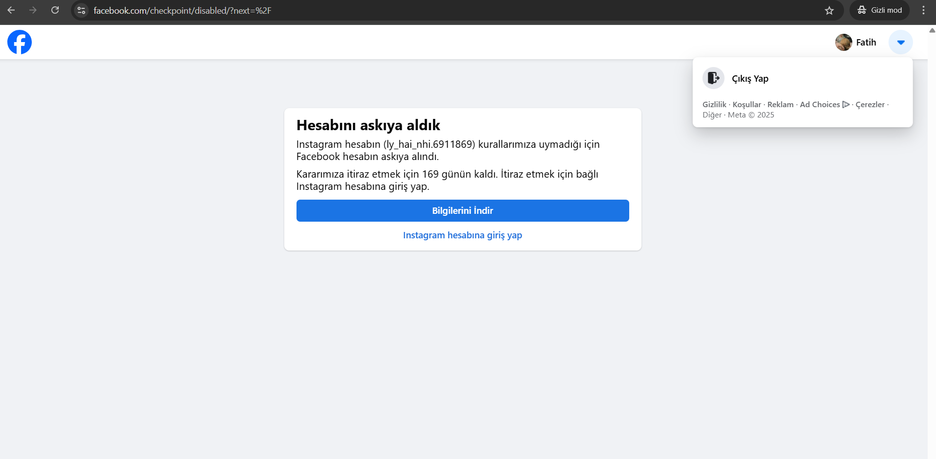Click the text mentioning ly_hai_nhi.6911869
The width and height of the screenshot is (936, 459).
point(448,150)
